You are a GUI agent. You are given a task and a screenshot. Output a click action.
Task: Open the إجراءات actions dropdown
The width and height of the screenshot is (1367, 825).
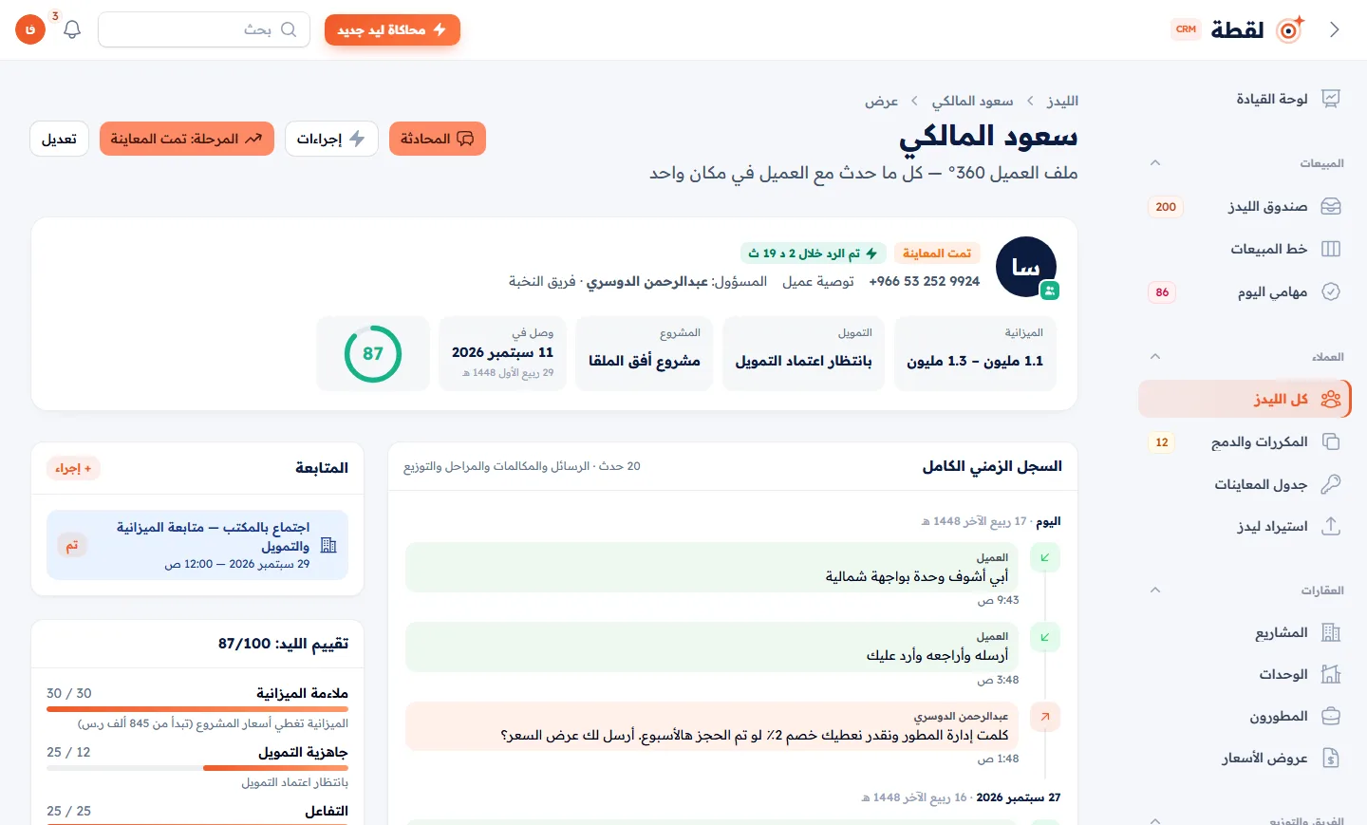[331, 139]
